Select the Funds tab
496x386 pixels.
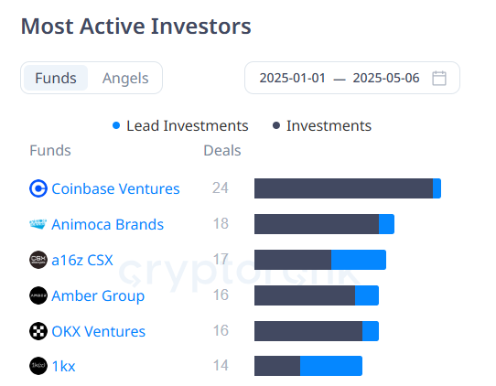tap(56, 78)
